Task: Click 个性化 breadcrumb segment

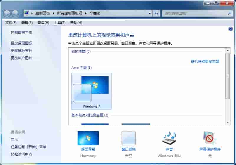Action: (x=95, y=13)
